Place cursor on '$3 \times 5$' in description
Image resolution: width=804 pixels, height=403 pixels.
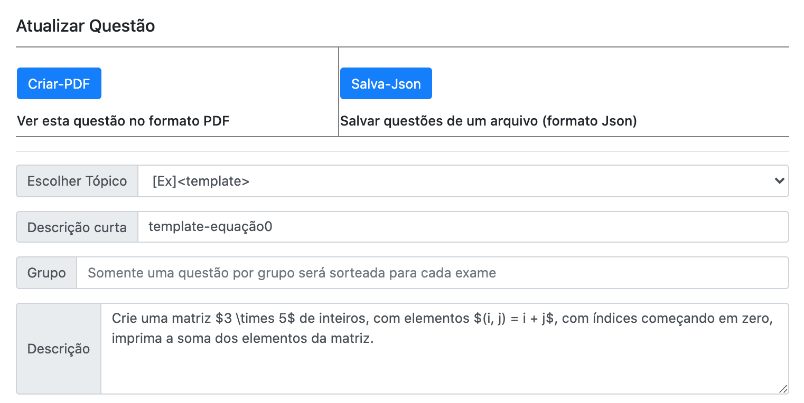point(251,319)
